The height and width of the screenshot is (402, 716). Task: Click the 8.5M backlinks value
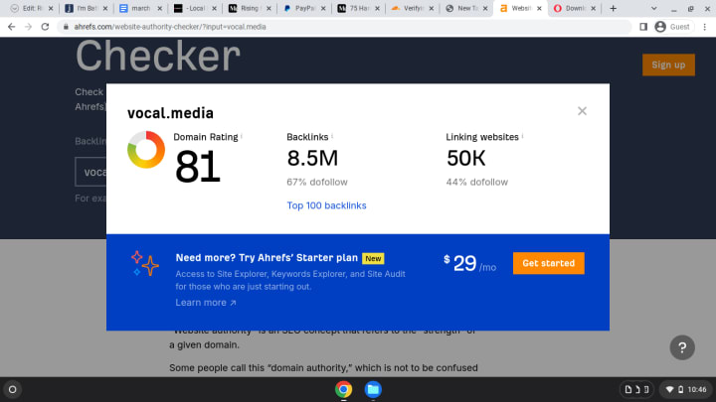312,159
